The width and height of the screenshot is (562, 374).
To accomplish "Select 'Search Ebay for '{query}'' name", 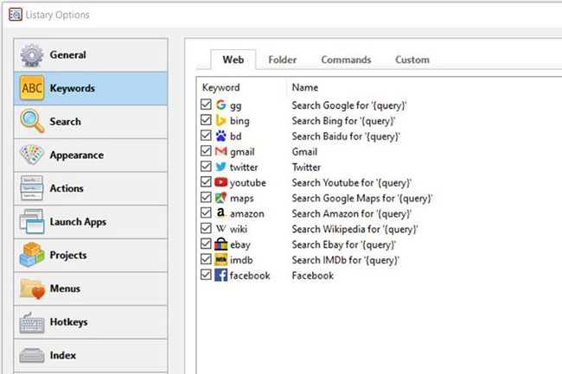I will point(344,244).
